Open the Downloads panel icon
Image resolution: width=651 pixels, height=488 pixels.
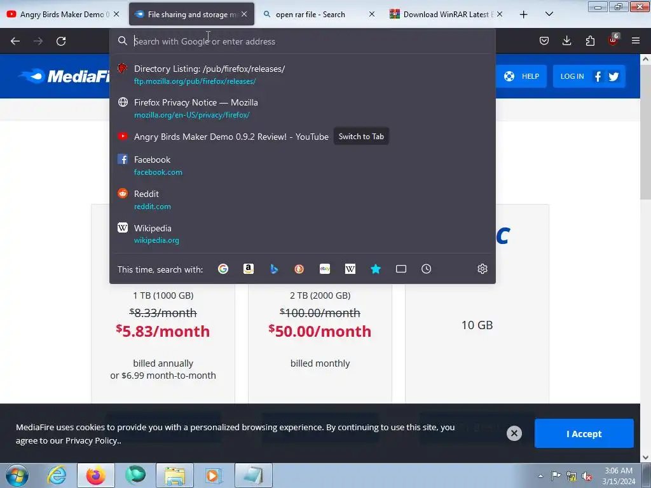566,41
